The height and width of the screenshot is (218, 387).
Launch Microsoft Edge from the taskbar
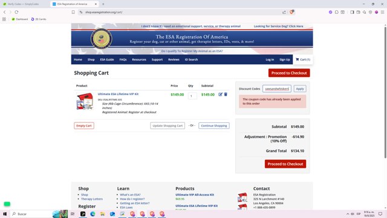[93, 214]
